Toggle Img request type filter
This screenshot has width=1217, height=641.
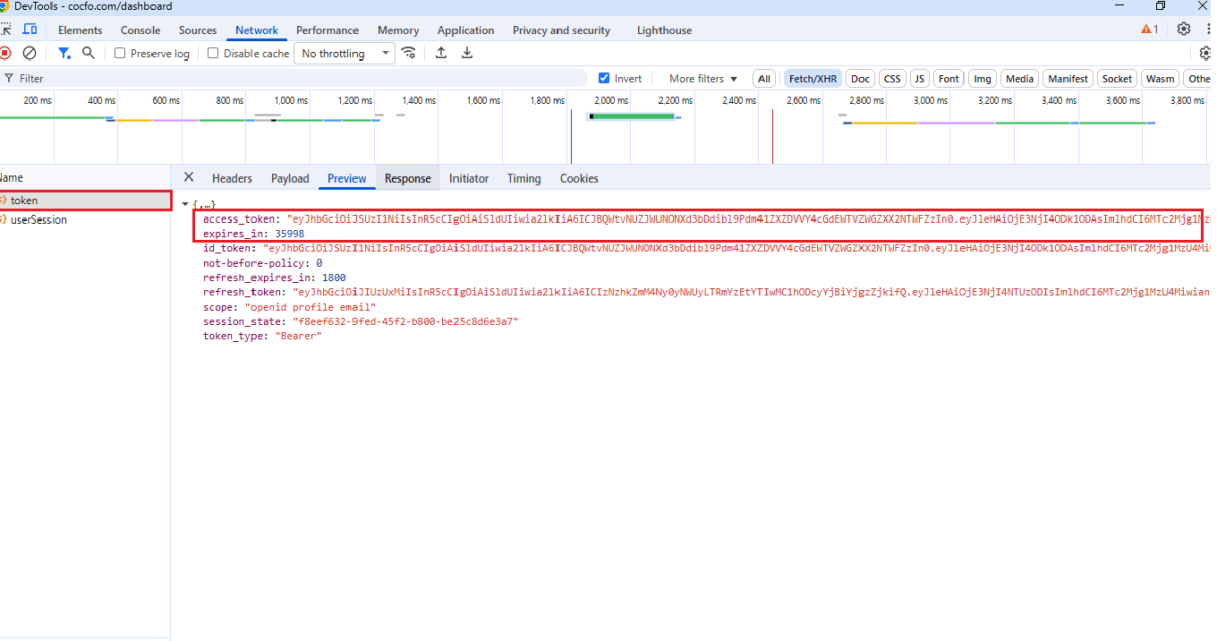point(983,79)
